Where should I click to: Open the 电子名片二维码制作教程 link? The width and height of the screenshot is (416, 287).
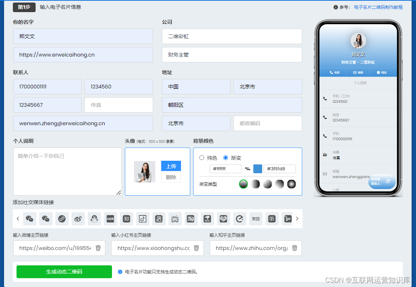coord(378,7)
